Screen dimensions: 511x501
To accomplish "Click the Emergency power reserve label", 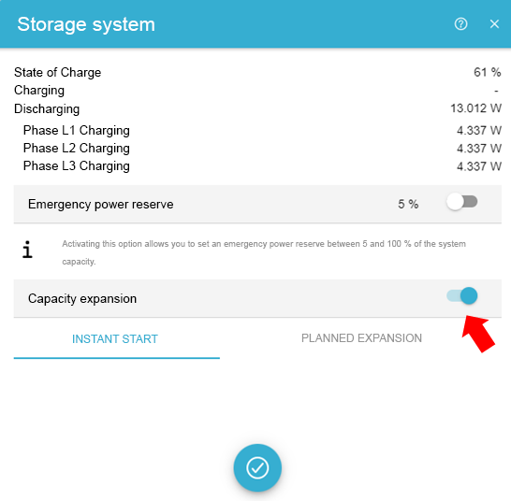I will click(101, 205).
